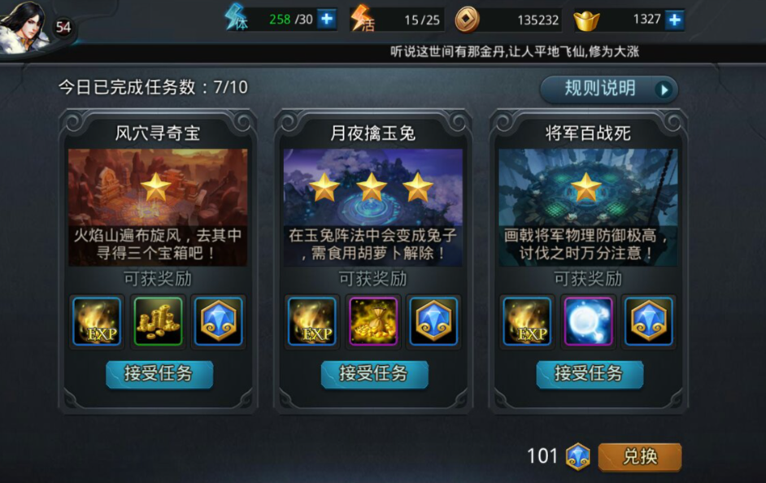Viewport: 766px width, 483px height.
Task: View glowing orb reward in 将军百战死 card
Action: pyautogui.click(x=588, y=322)
